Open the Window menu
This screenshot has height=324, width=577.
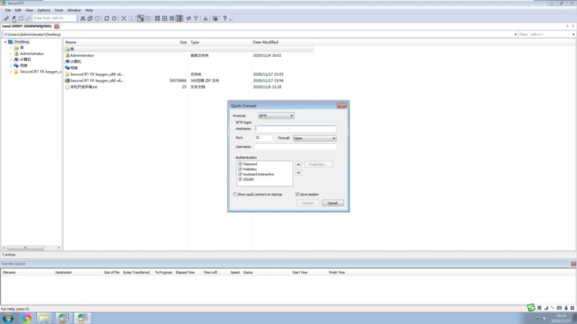pos(74,10)
